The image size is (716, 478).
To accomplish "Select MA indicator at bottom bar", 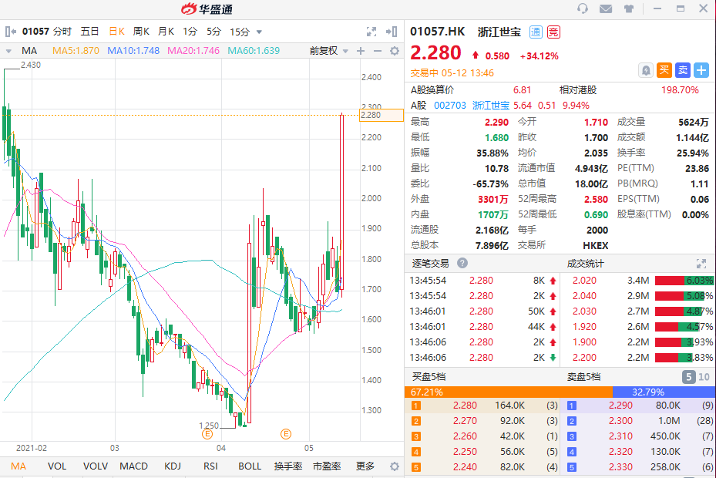I will 18,466.
